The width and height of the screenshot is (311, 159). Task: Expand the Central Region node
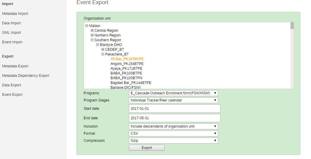click(92, 31)
